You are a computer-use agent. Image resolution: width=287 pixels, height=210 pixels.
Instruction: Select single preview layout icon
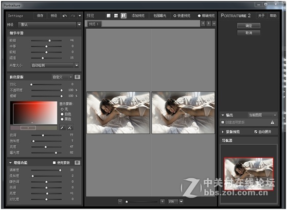click(109, 16)
